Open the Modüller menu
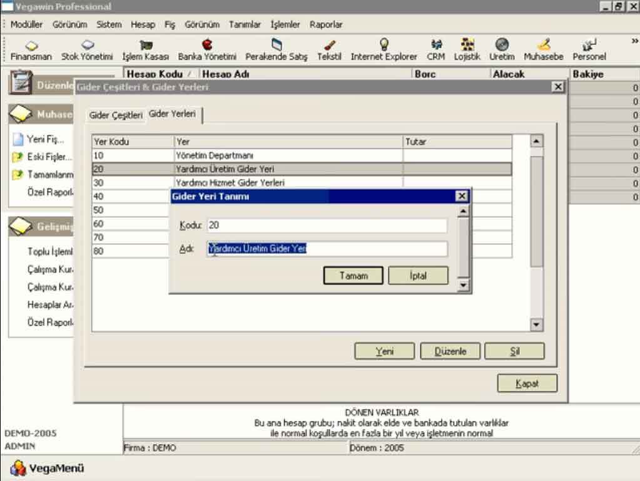The image size is (640, 481). click(26, 24)
